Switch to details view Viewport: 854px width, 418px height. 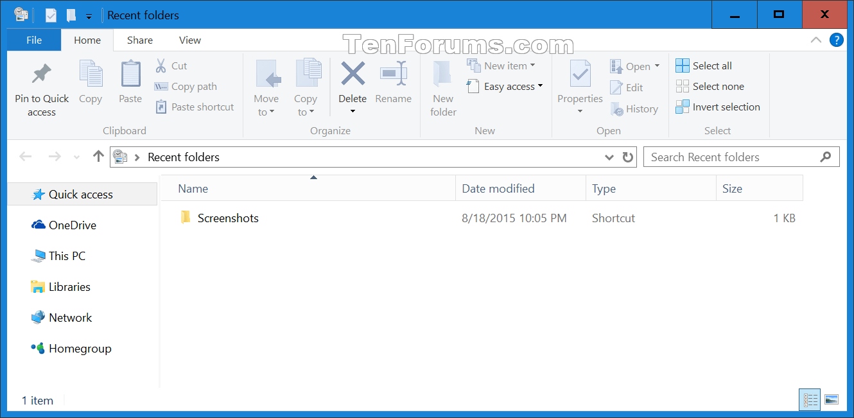coord(809,399)
